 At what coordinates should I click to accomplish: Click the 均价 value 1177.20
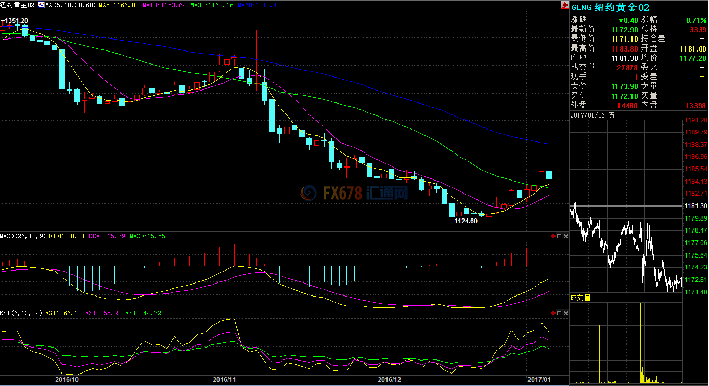(x=693, y=58)
